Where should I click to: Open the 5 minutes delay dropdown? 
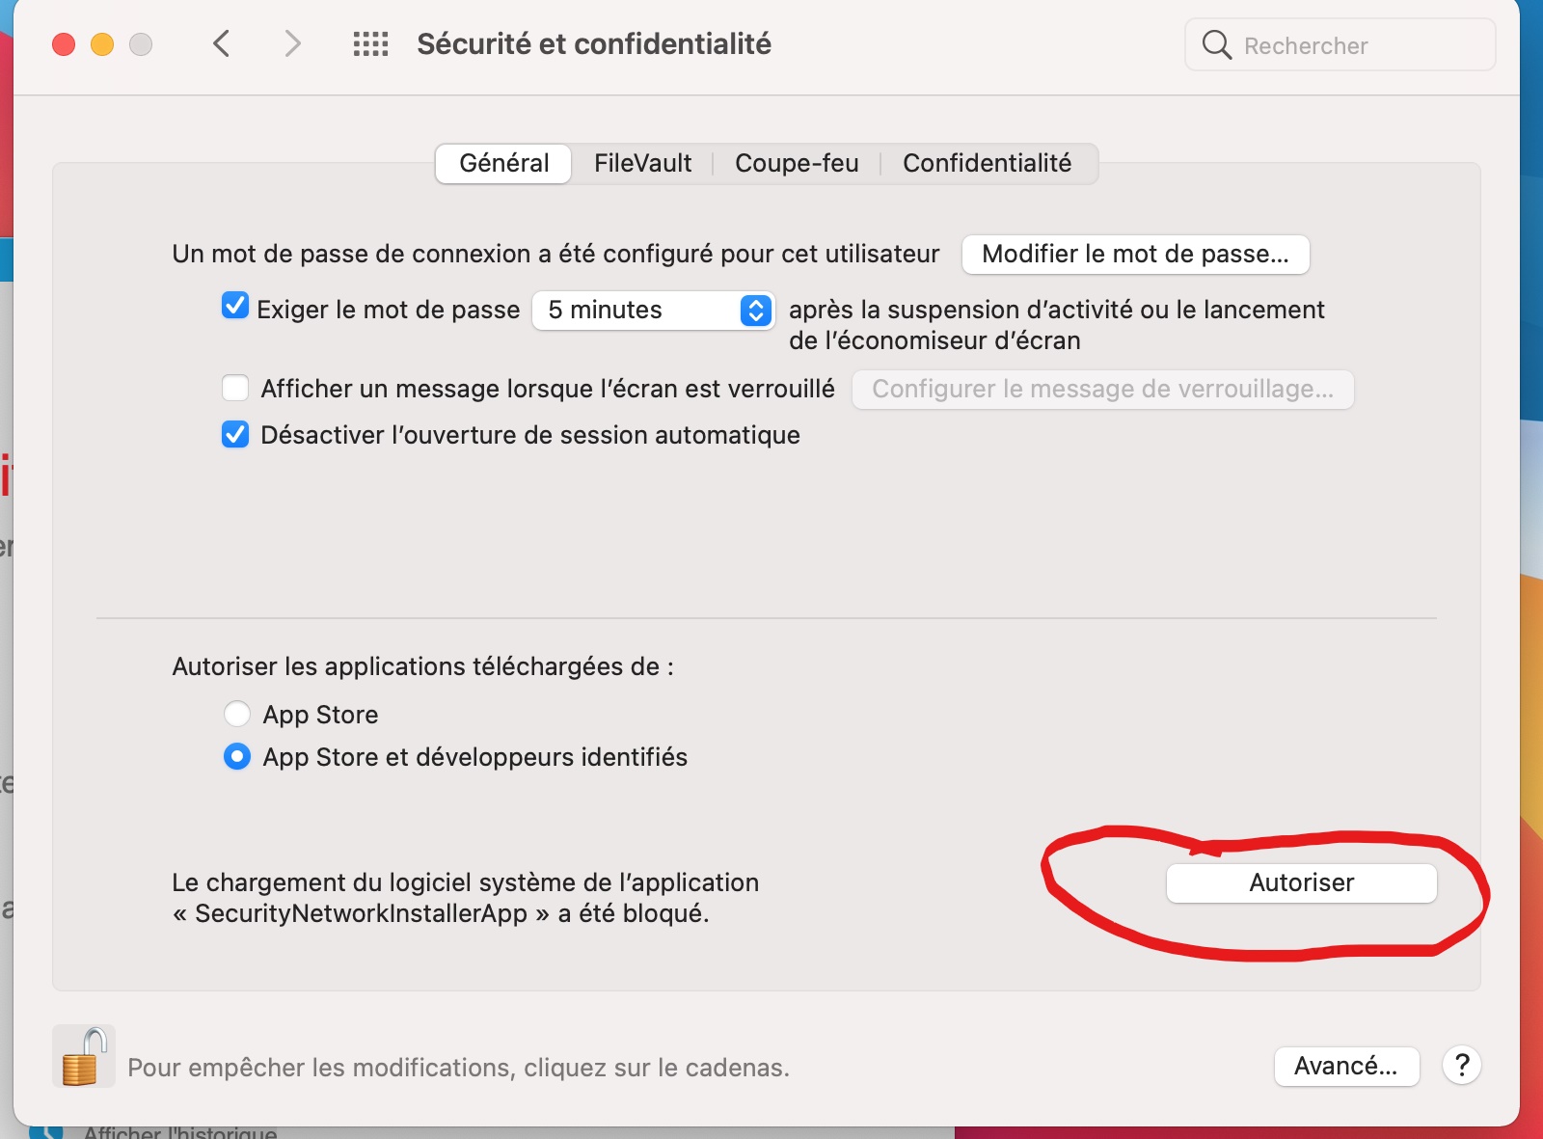coord(653,310)
